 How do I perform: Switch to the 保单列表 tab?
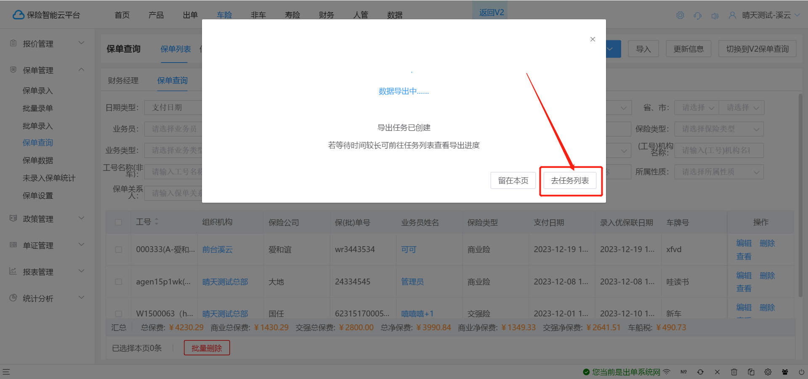pyautogui.click(x=175, y=49)
